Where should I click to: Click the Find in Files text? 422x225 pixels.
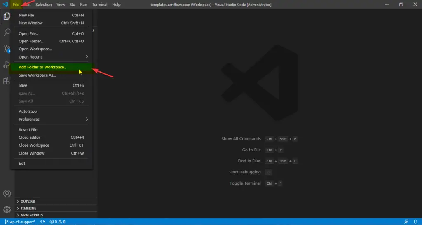[x=249, y=161]
